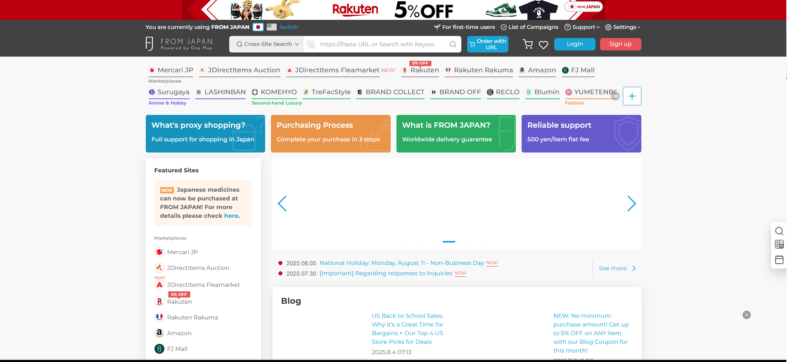This screenshot has width=788, height=362.
Task: Click the carousel slide indicator bar
Action: pos(449,242)
